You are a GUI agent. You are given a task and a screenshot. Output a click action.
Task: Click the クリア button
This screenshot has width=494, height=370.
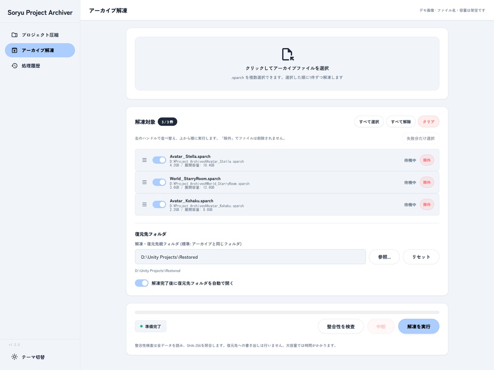pyautogui.click(x=428, y=122)
